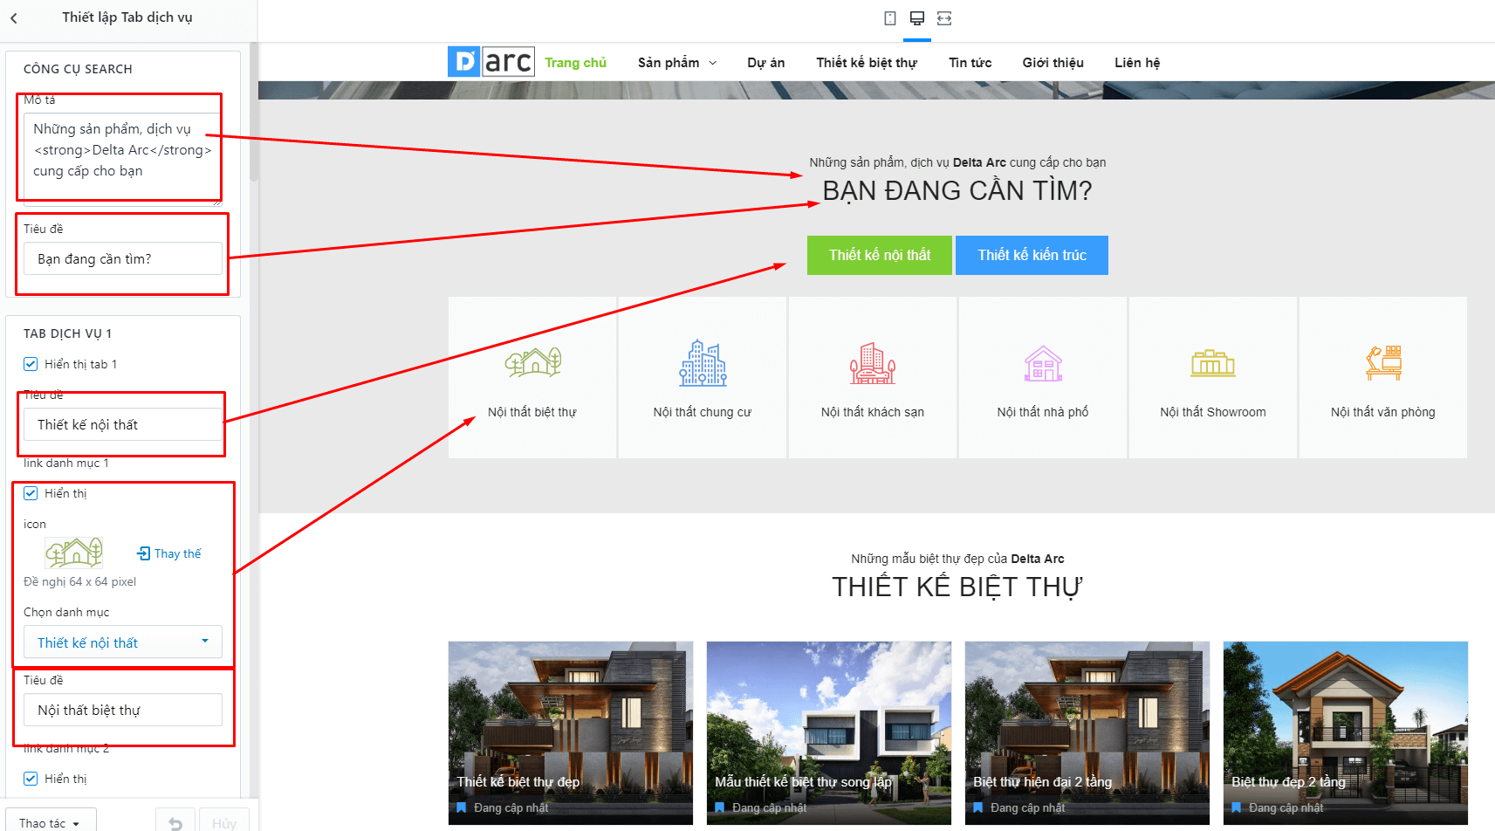Click the Thiết kế nội thất title field
The width and height of the screenshot is (1495, 831).
(123, 424)
